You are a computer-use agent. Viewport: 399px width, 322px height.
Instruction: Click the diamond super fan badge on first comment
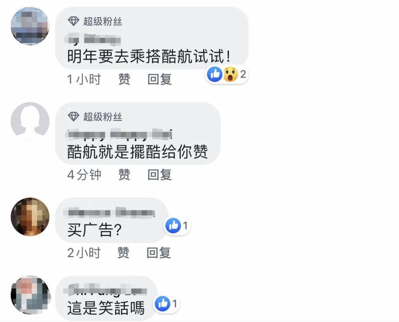click(73, 21)
